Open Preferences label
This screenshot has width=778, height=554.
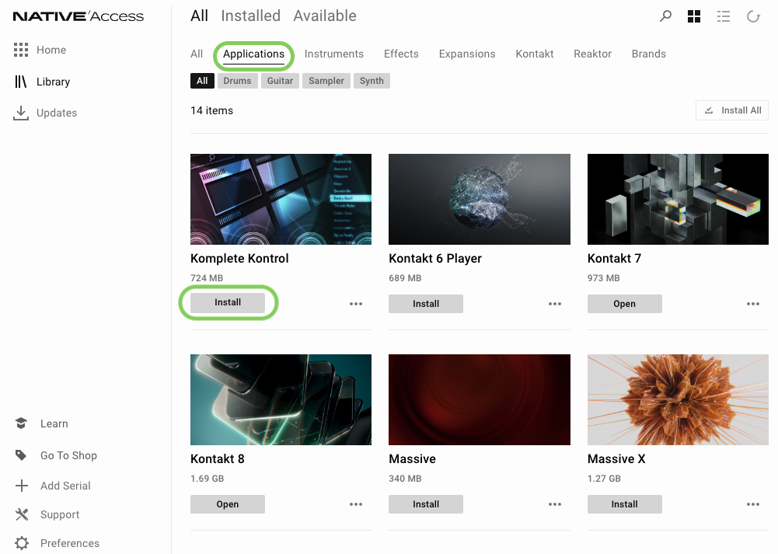[70, 543]
